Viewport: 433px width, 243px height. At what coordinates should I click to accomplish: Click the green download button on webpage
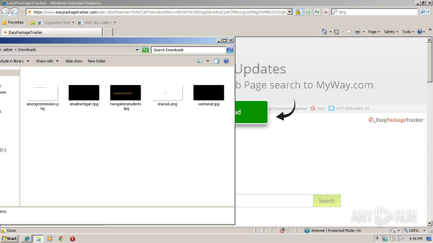[x=251, y=112]
